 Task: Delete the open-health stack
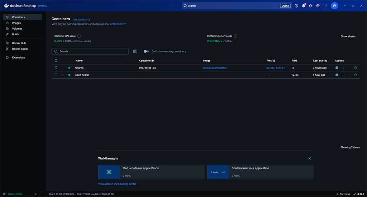pos(355,75)
